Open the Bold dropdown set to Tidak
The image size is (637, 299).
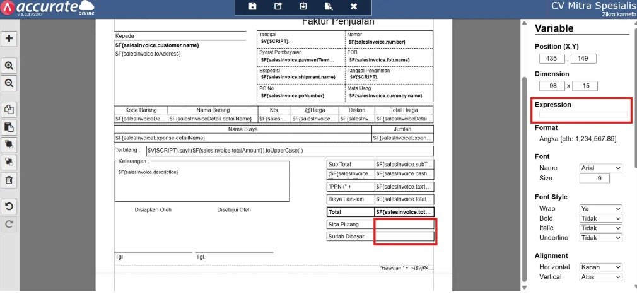coord(601,218)
